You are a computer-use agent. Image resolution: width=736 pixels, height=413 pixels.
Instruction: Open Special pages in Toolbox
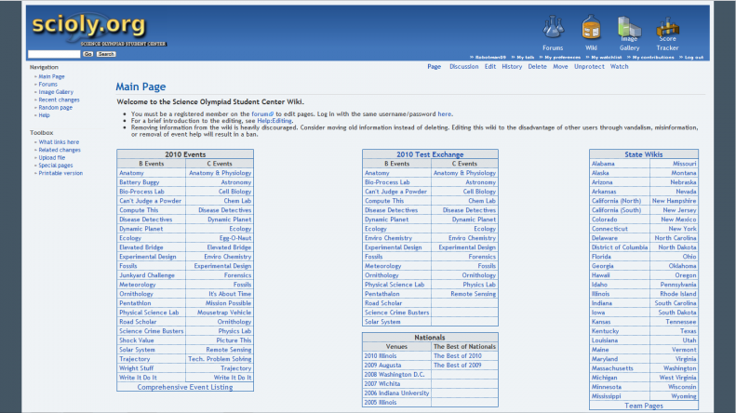57,165
